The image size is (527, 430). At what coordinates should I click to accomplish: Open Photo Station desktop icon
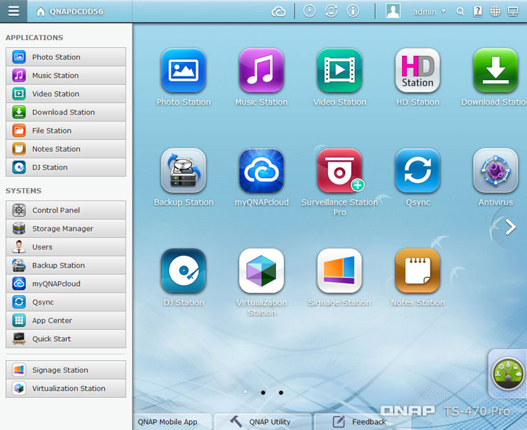pyautogui.click(x=184, y=70)
